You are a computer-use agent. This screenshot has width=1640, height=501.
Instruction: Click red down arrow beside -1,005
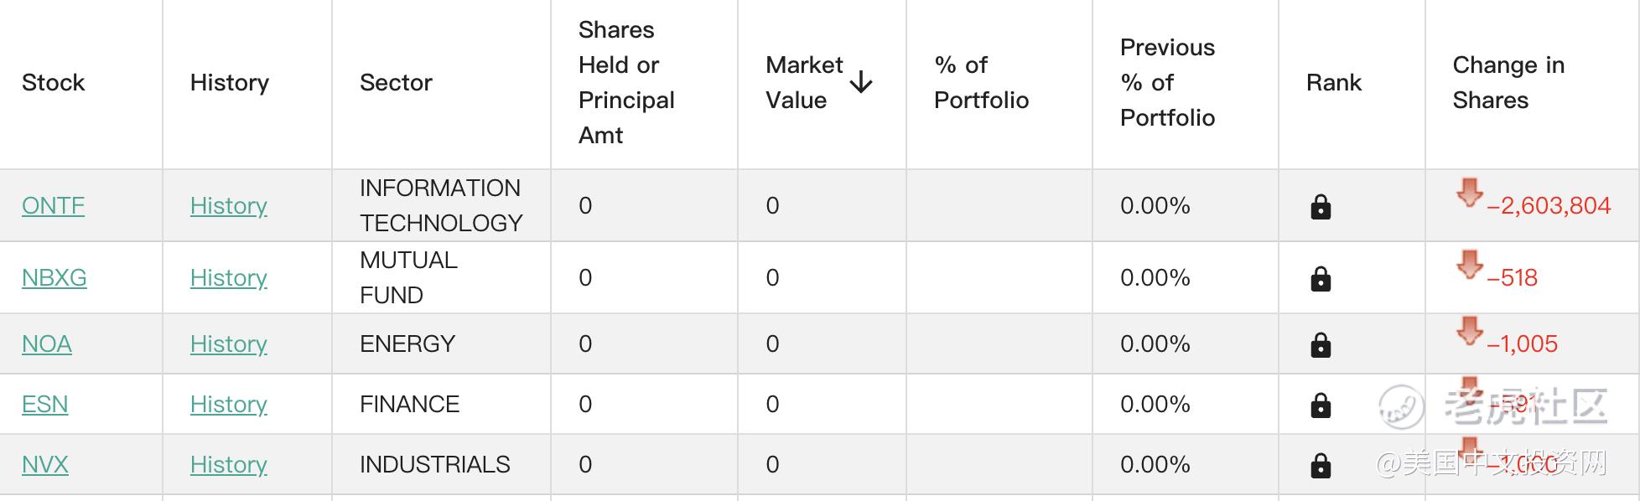1470,331
